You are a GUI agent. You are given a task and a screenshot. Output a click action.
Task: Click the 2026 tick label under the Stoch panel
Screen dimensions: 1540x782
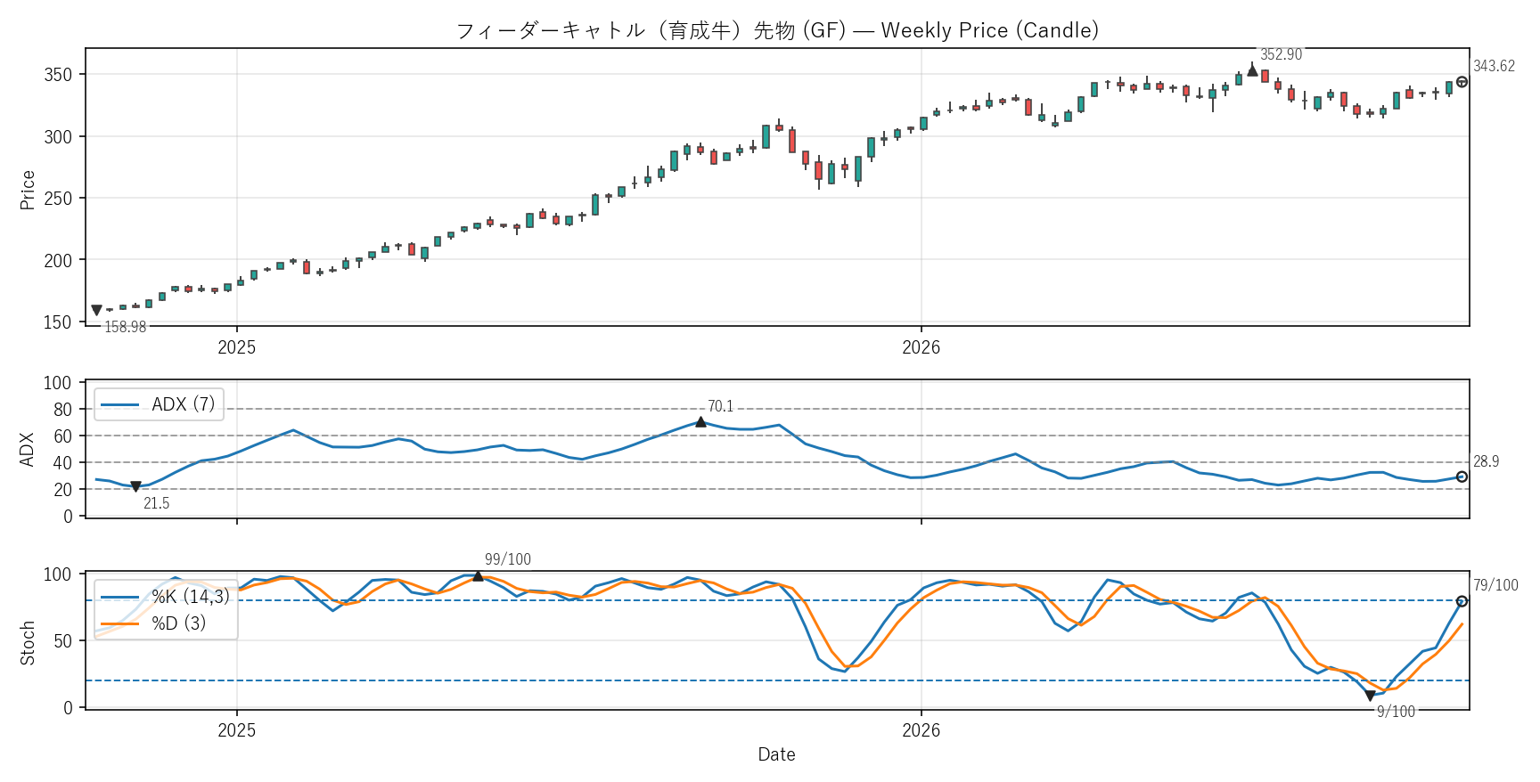pyautogui.click(x=922, y=730)
